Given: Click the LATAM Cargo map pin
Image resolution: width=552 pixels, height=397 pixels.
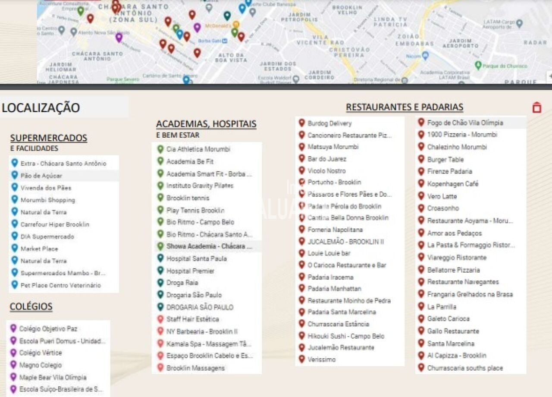Looking at the screenshot, I should click(519, 23).
